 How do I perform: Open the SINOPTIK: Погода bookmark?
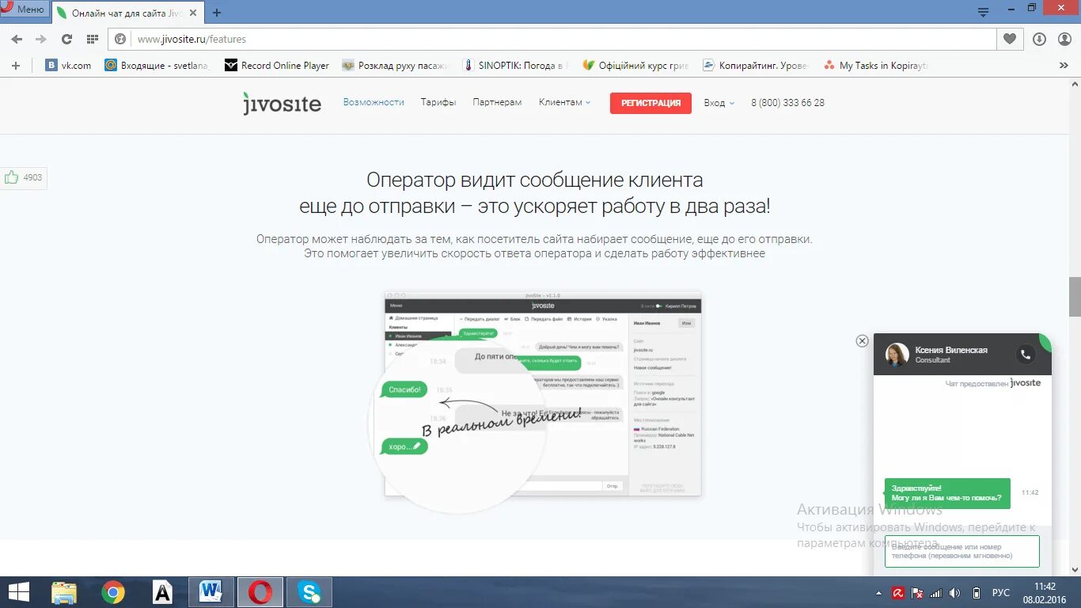pyautogui.click(x=516, y=66)
